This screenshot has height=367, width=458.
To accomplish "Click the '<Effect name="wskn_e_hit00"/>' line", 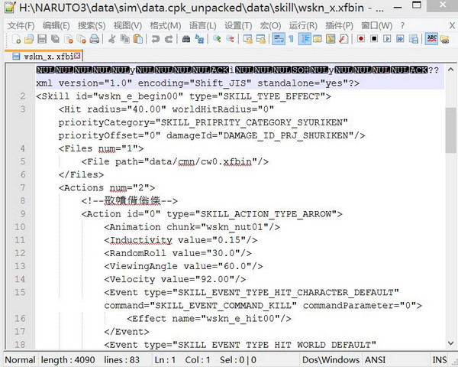I will (209, 318).
